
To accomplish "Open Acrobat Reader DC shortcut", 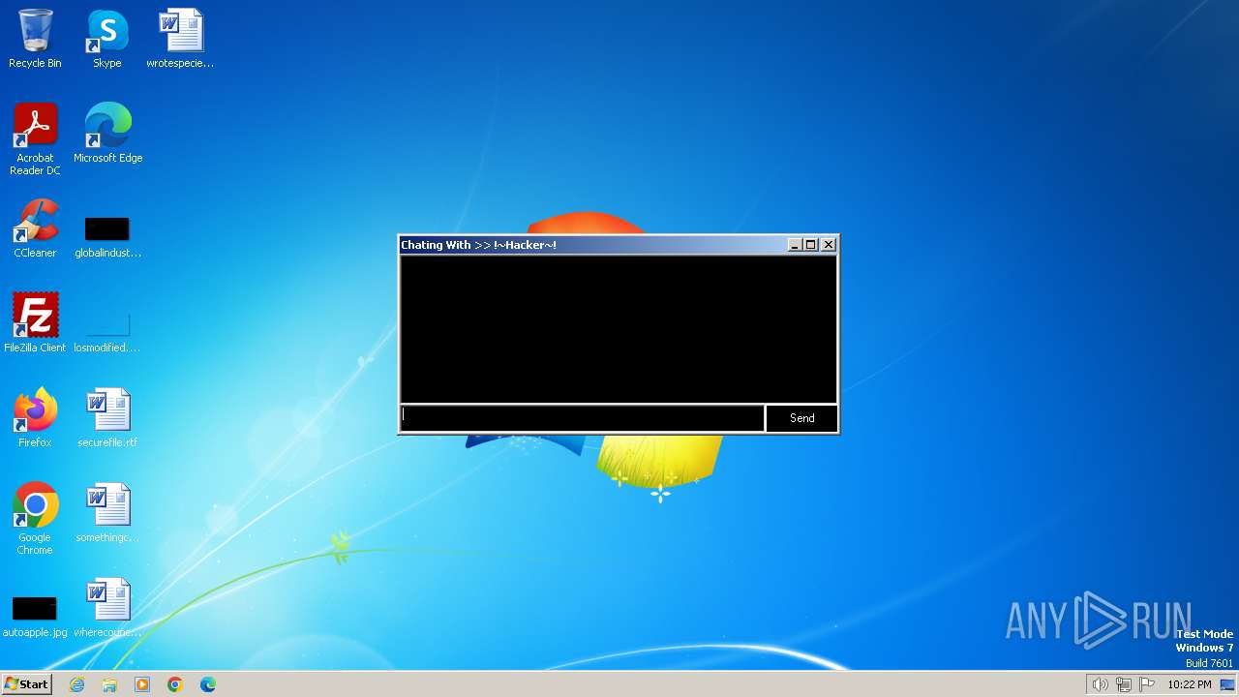I will point(35,139).
